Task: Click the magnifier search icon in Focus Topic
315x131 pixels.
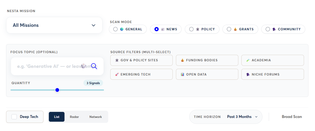Action: 94,66
